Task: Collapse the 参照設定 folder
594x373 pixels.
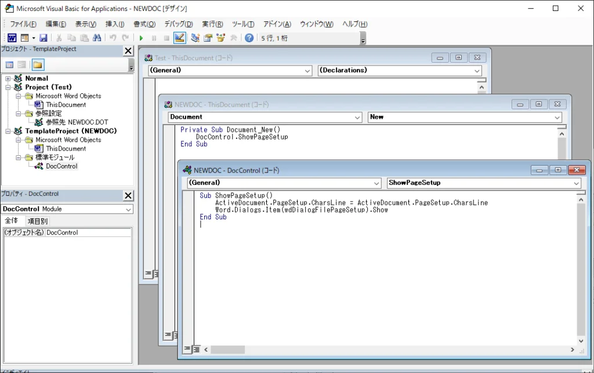Action: 18,114
